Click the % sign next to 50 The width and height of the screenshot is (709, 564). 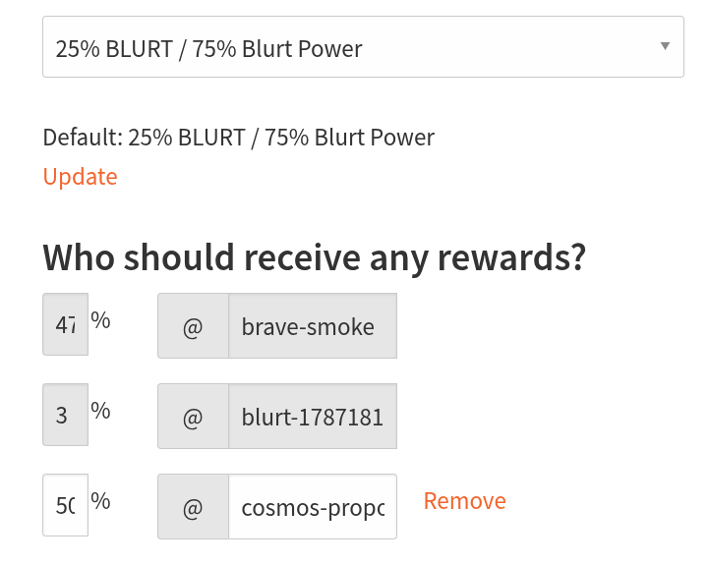[100, 501]
